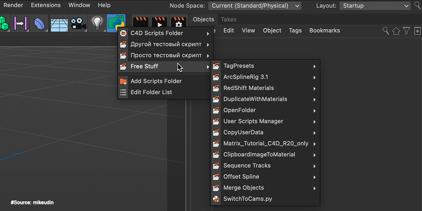Click the render to Picture Viewer icon
The height and width of the screenshot is (211, 422).
160,22
